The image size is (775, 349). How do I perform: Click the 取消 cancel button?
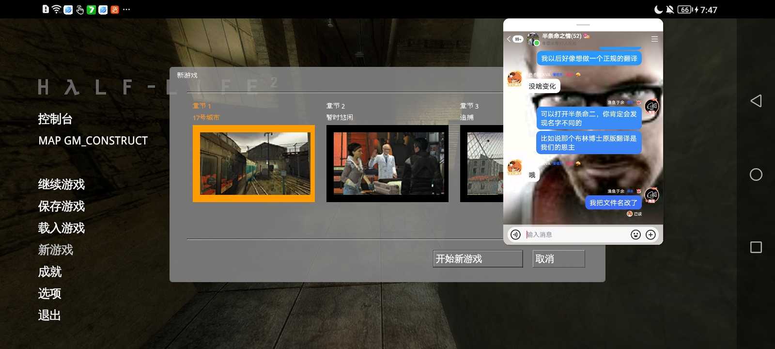pyautogui.click(x=559, y=259)
